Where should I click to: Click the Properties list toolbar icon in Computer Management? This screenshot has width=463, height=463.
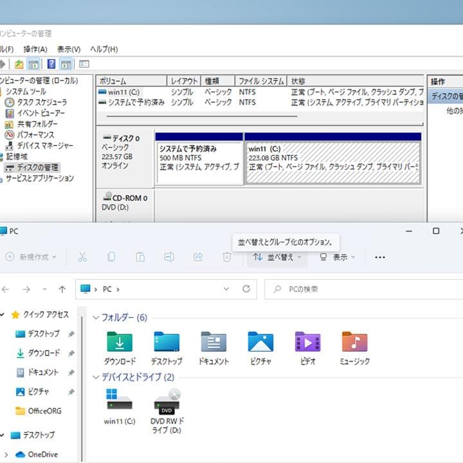(x=84, y=64)
